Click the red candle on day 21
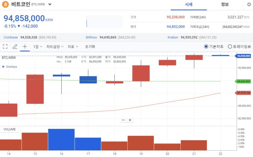The width and height of the screenshot is (253, 157). (x=194, y=57)
